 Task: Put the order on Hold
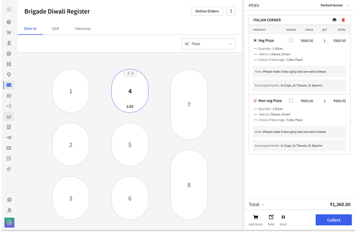pyautogui.click(x=283, y=217)
